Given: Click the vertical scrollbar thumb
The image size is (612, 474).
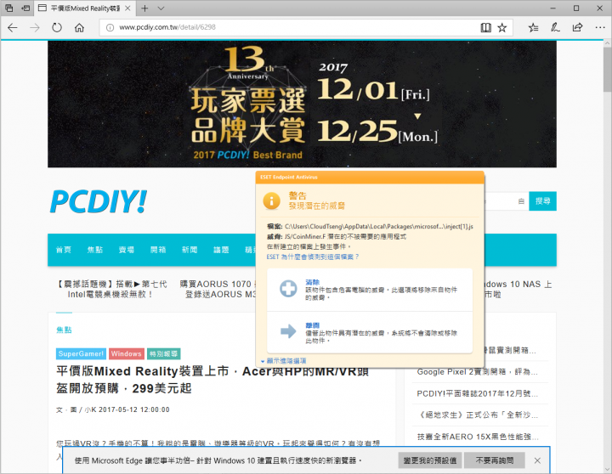Looking at the screenshot, I should (x=607, y=70).
